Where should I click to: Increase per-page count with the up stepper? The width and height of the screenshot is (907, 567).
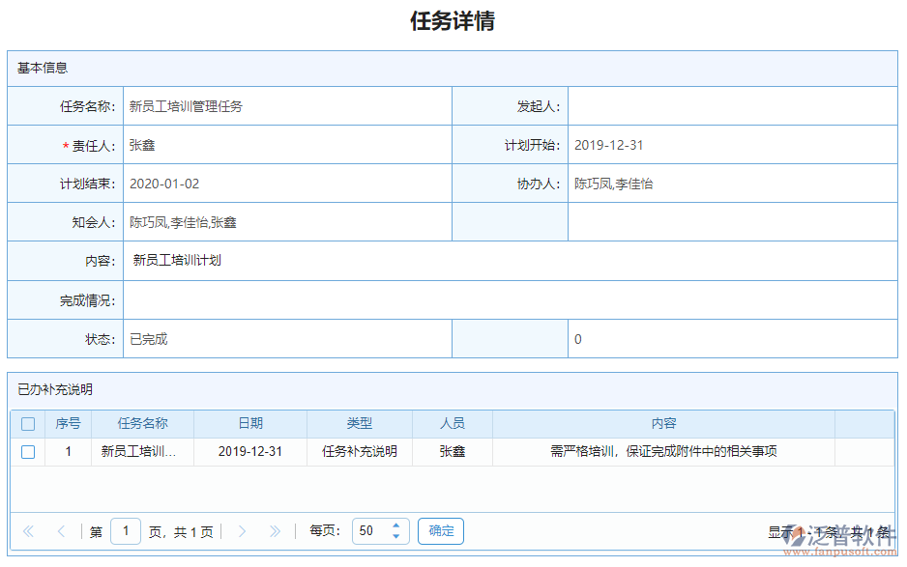[x=395, y=525]
